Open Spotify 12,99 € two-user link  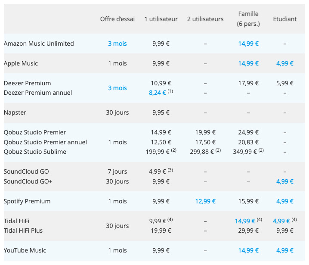(x=205, y=201)
